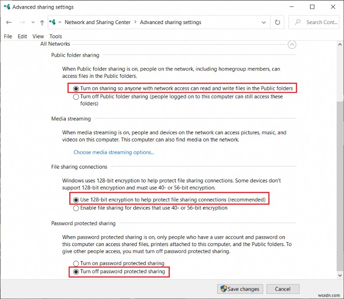This screenshot has height=299, width=344.
Task: Collapse the All Networks section
Action: click(292, 44)
